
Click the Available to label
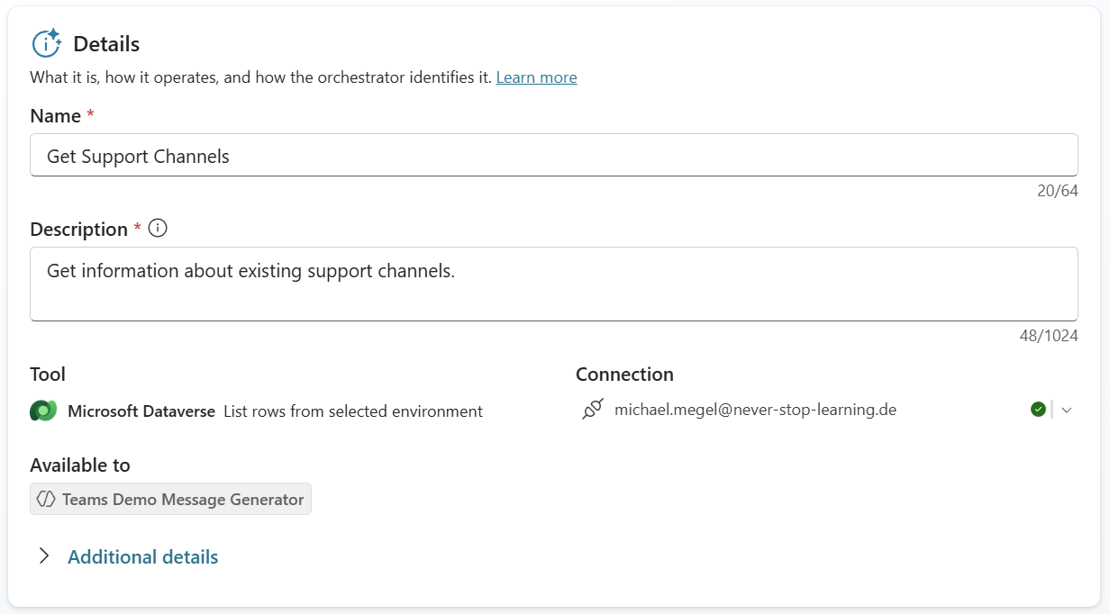79,465
